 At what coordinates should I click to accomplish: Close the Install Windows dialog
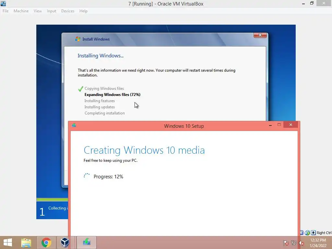(x=260, y=35)
